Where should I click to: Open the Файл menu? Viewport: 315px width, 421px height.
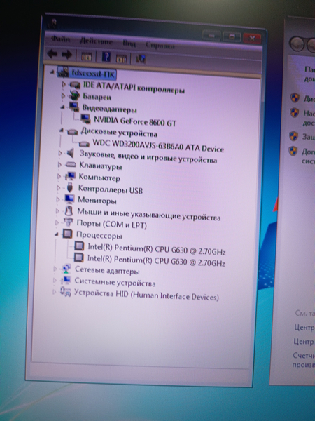click(61, 39)
